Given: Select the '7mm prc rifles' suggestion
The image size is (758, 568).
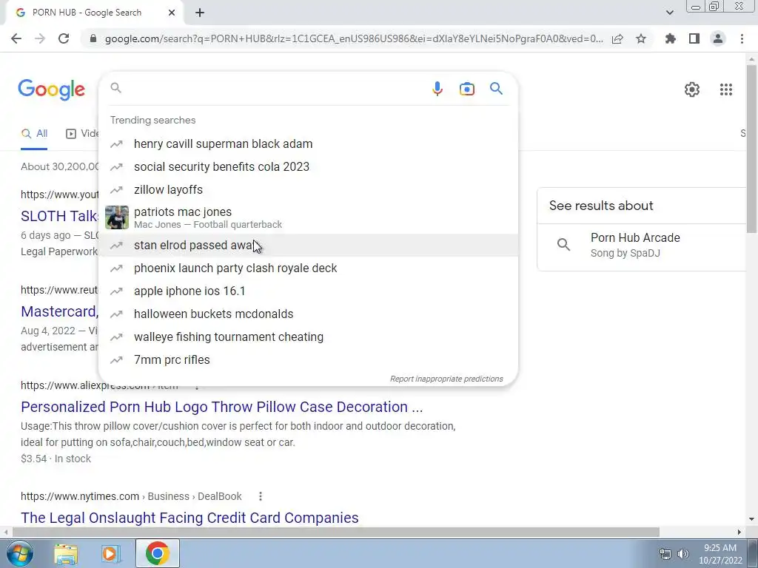Looking at the screenshot, I should coord(308,360).
